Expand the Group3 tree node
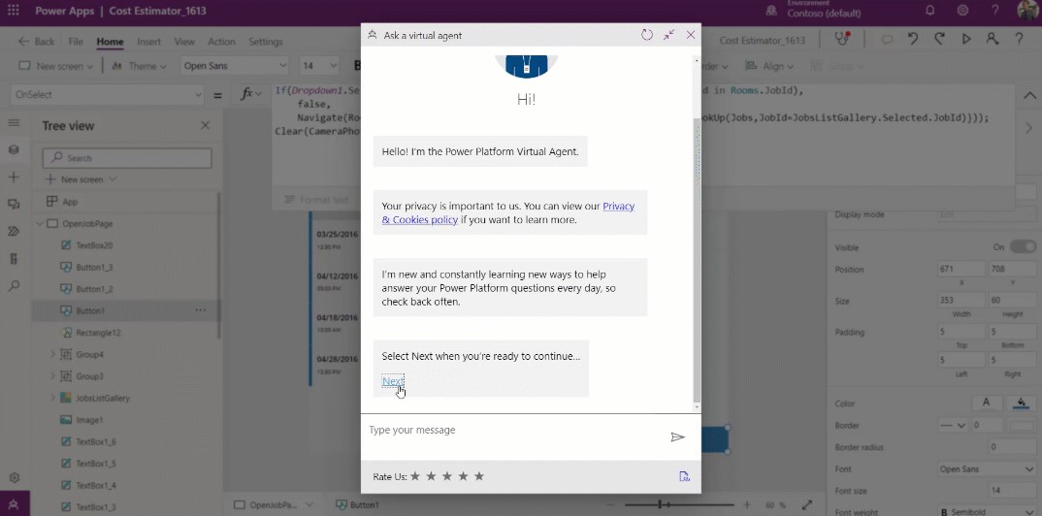The height and width of the screenshot is (516, 1042). (x=52, y=376)
